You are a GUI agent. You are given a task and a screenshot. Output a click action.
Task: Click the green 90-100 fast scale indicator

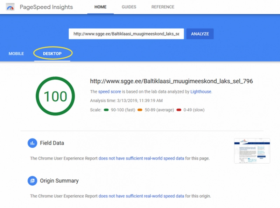point(106,110)
